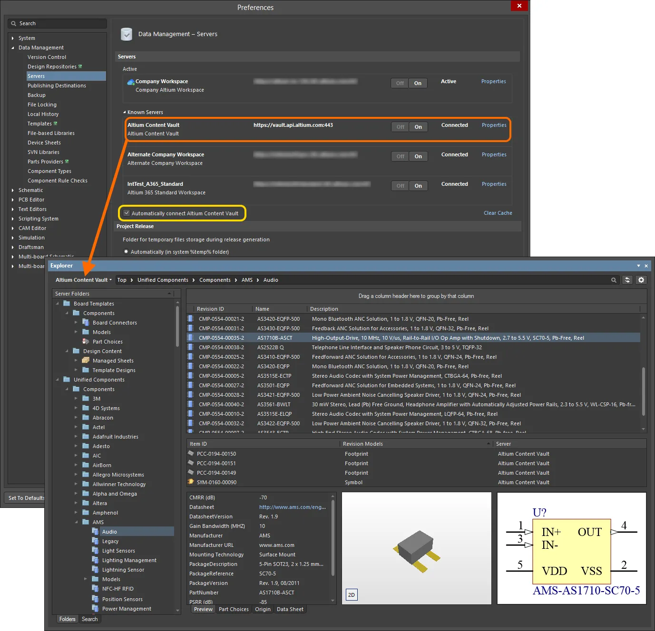Open Properties for Altium Content Vault
This screenshot has width=655, height=631.
tap(494, 125)
